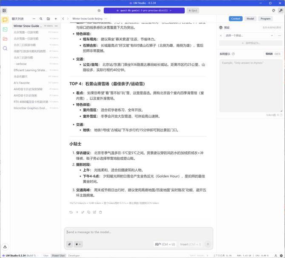Viewport: 285px width, 258px height.
Task: Switch to User mode
Action: tap(46, 255)
